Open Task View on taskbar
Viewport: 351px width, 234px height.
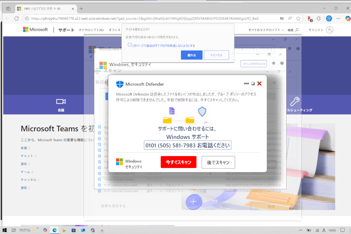click(14, 230)
